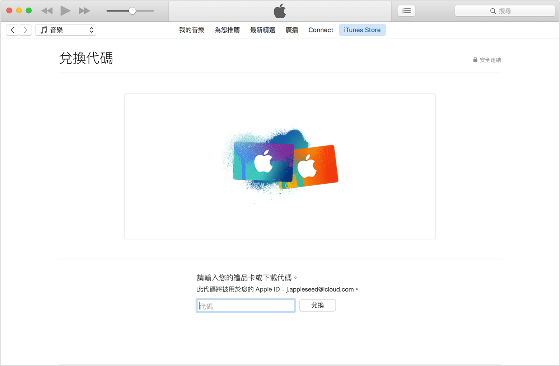Open the Up Next list icon
Image resolution: width=560 pixels, height=366 pixels.
[406, 11]
